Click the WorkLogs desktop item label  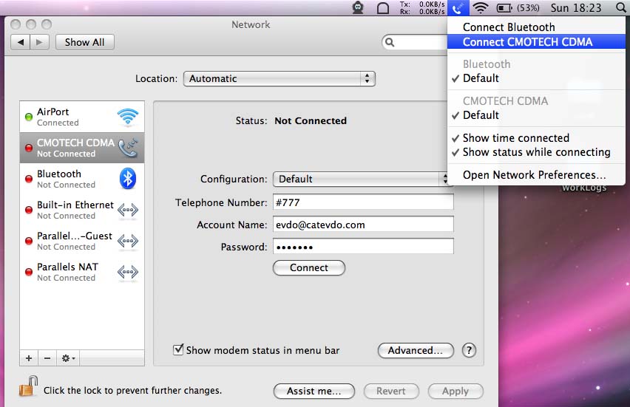point(584,188)
